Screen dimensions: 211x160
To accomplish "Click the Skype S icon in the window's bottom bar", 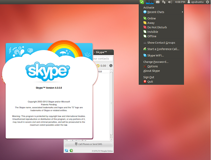I will 67,150.
